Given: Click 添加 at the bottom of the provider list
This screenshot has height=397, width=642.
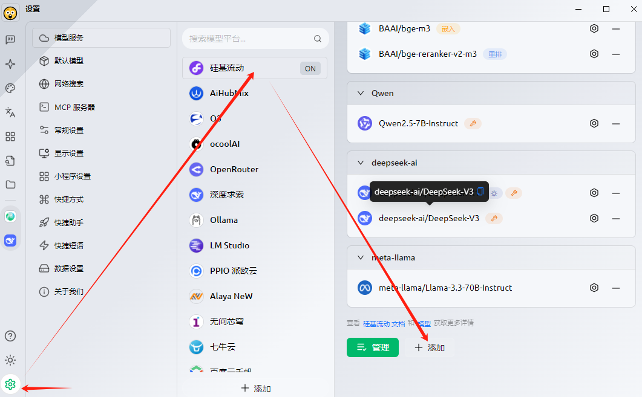Looking at the screenshot, I should click(x=256, y=389).
